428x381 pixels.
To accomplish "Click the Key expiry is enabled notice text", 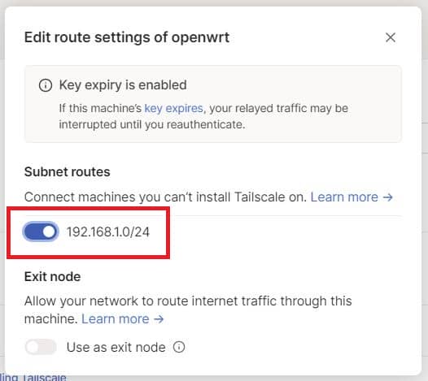I will tap(123, 85).
